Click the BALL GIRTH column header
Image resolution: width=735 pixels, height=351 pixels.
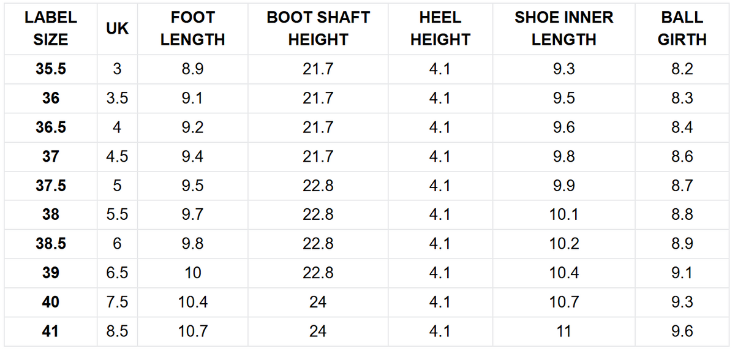pos(682,29)
